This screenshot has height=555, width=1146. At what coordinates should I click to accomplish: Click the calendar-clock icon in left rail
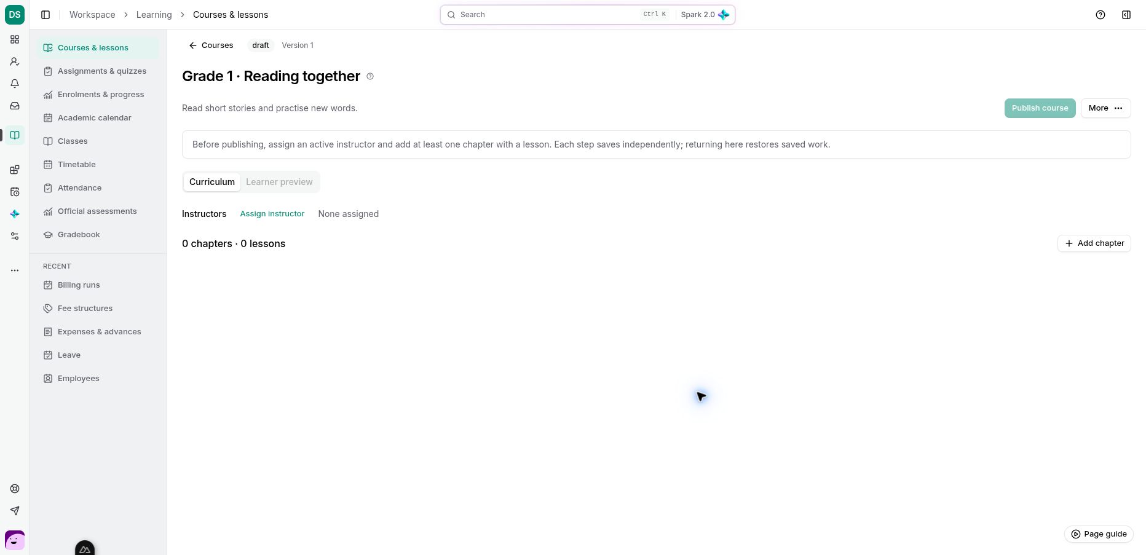coord(15,192)
